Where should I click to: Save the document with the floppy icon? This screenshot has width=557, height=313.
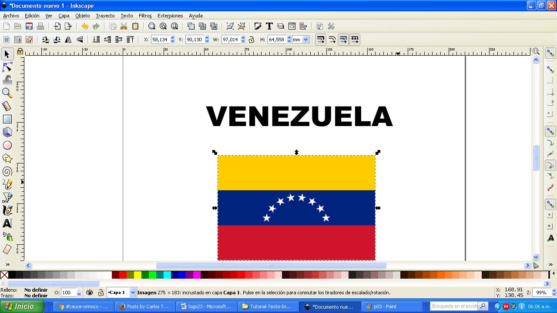(29, 27)
